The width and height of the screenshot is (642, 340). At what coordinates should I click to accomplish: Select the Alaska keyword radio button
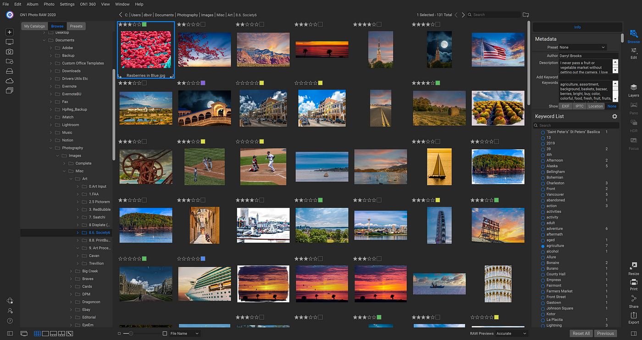pyautogui.click(x=543, y=166)
